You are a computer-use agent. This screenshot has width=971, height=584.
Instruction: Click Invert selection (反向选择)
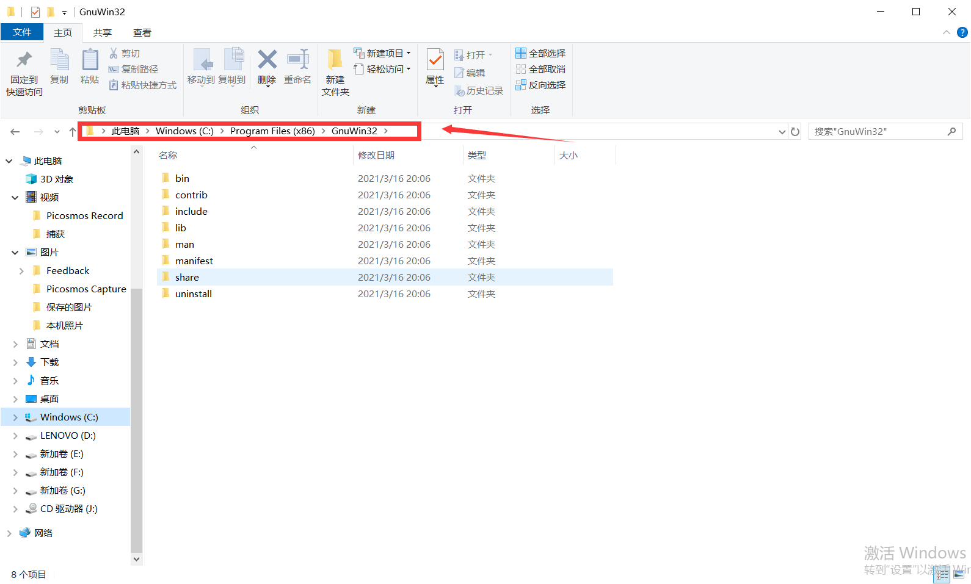[x=541, y=85]
